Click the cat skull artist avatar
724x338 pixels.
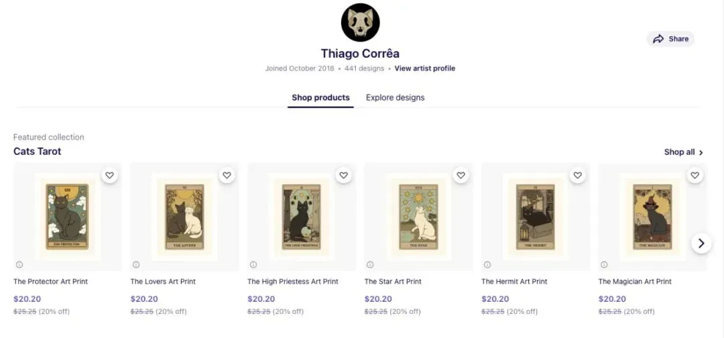point(360,23)
